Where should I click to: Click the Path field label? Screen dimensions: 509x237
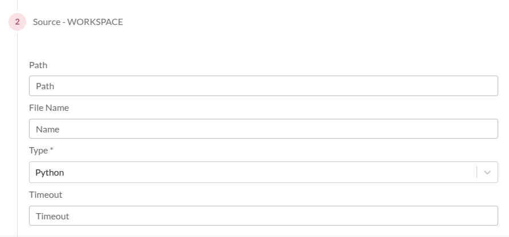(38, 65)
